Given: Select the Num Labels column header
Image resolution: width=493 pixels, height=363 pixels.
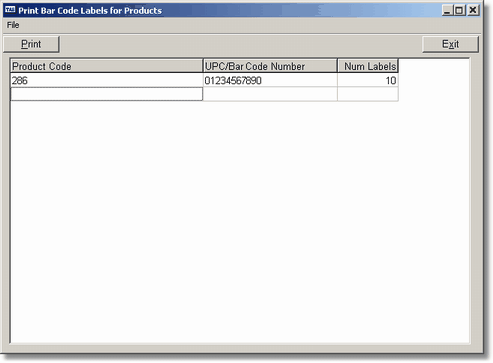Looking at the screenshot, I should point(368,66).
